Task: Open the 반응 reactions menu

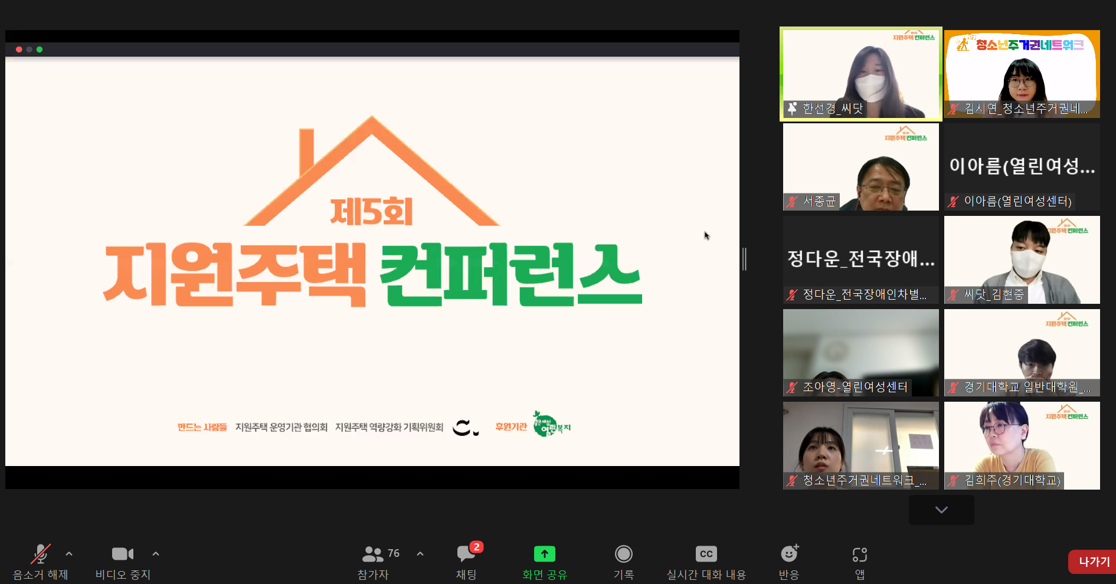Action: coord(789,562)
